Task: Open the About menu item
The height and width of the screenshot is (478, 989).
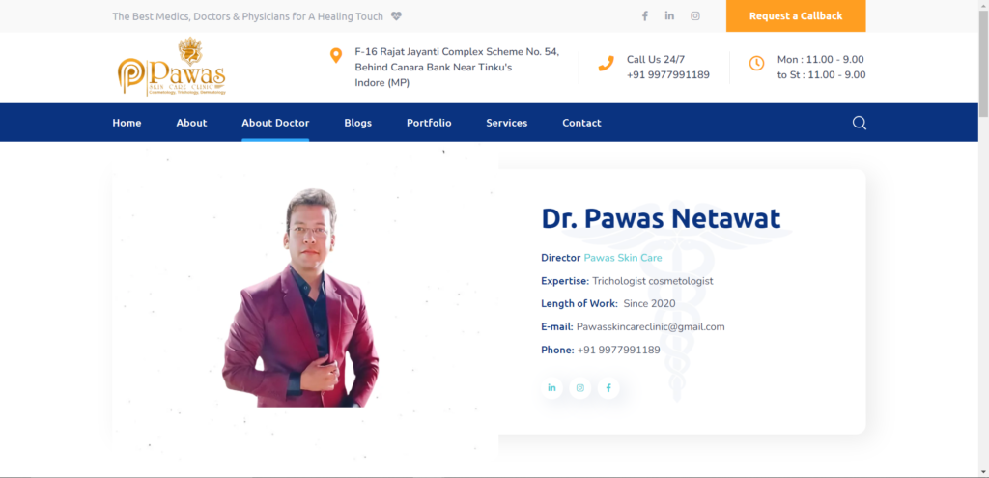Action: coord(192,123)
